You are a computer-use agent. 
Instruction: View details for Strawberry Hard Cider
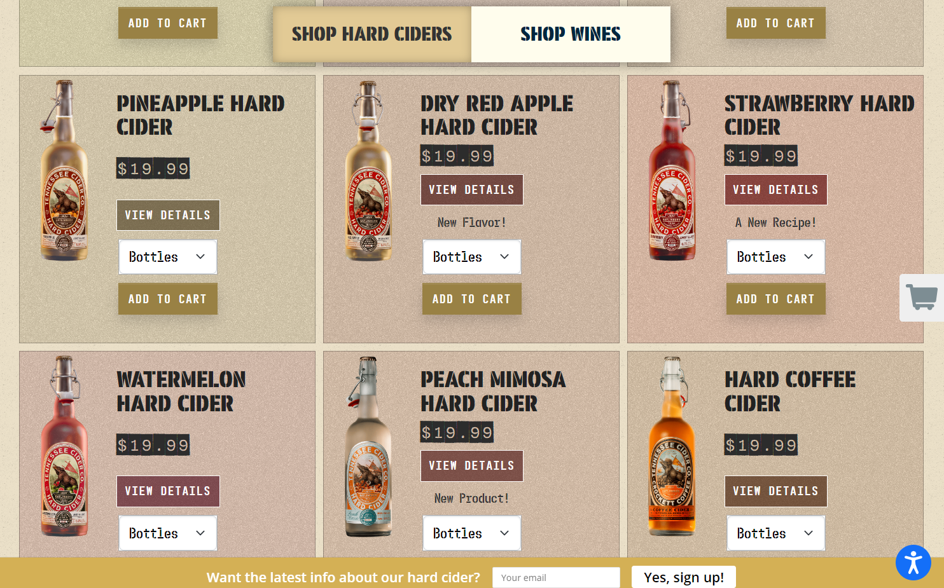click(776, 189)
